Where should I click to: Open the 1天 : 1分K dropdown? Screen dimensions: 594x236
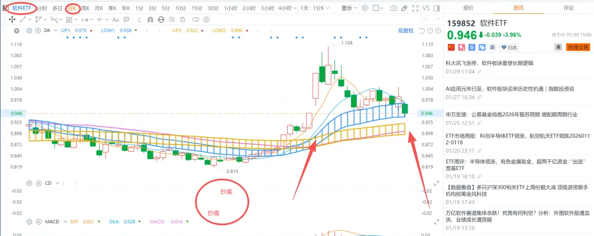coord(315,8)
